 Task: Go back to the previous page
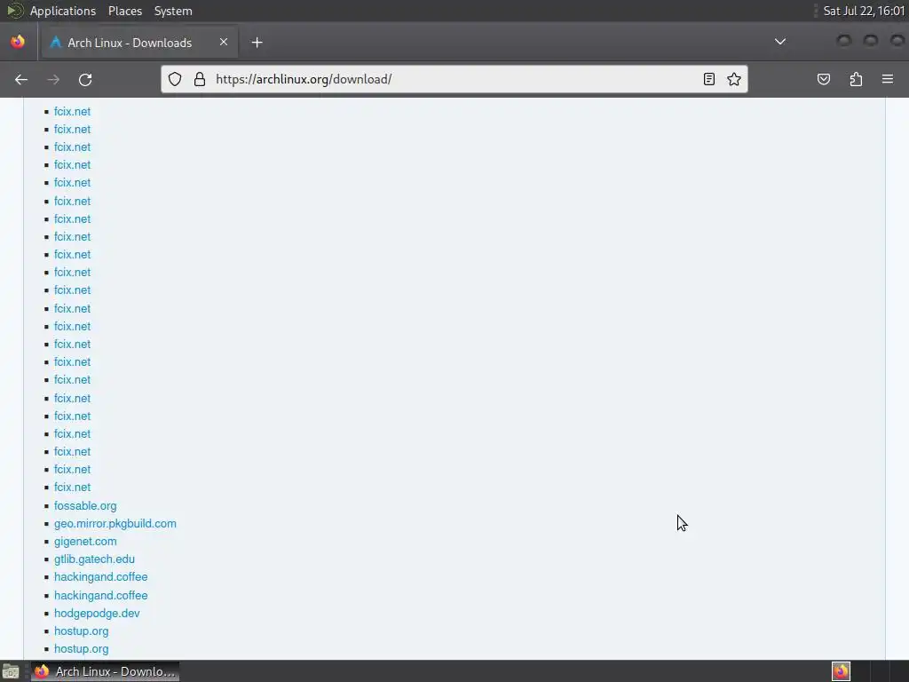point(21,79)
